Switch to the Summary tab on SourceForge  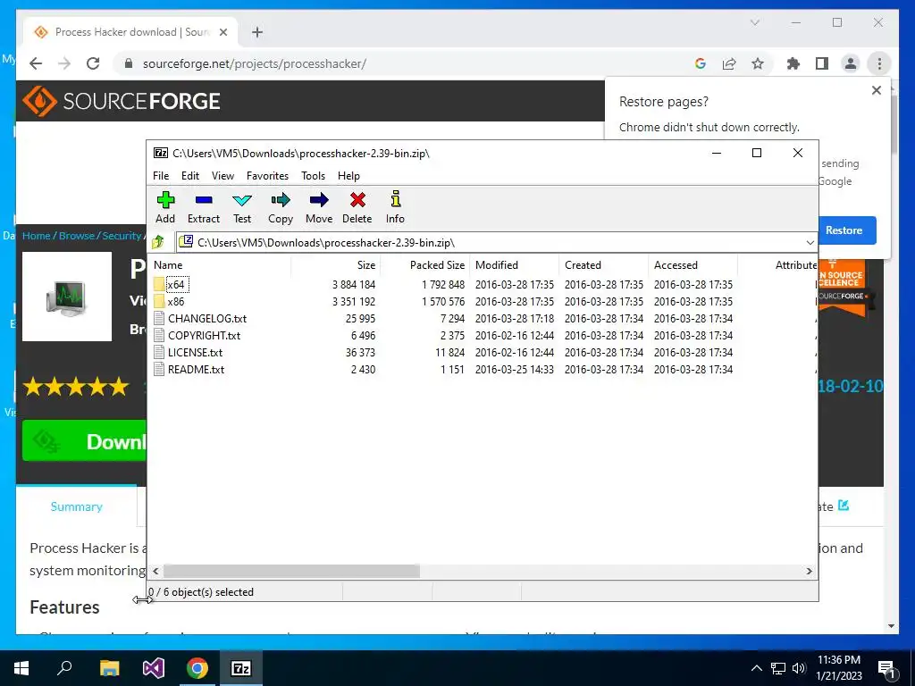(x=77, y=506)
